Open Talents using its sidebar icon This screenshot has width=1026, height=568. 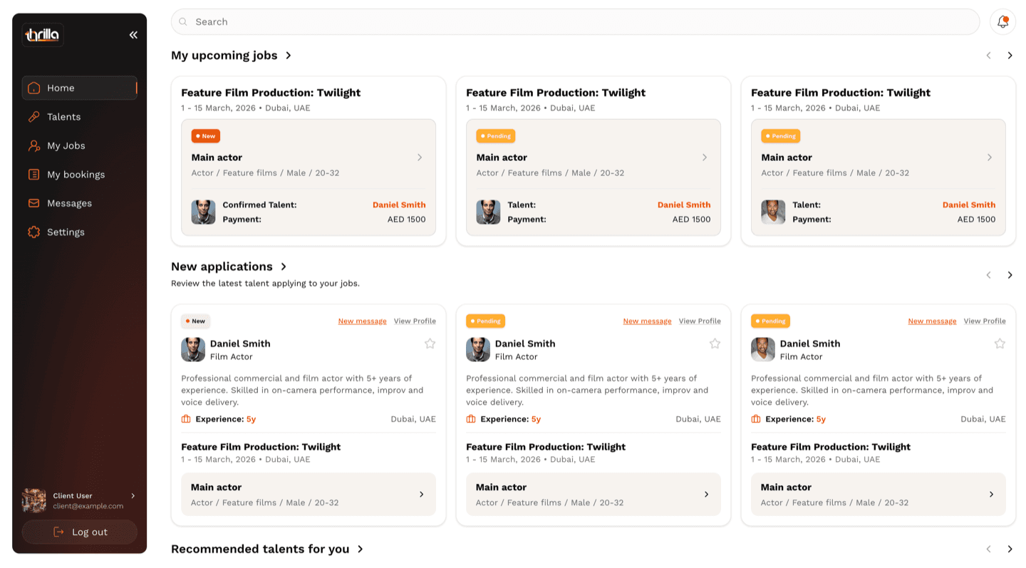click(33, 116)
